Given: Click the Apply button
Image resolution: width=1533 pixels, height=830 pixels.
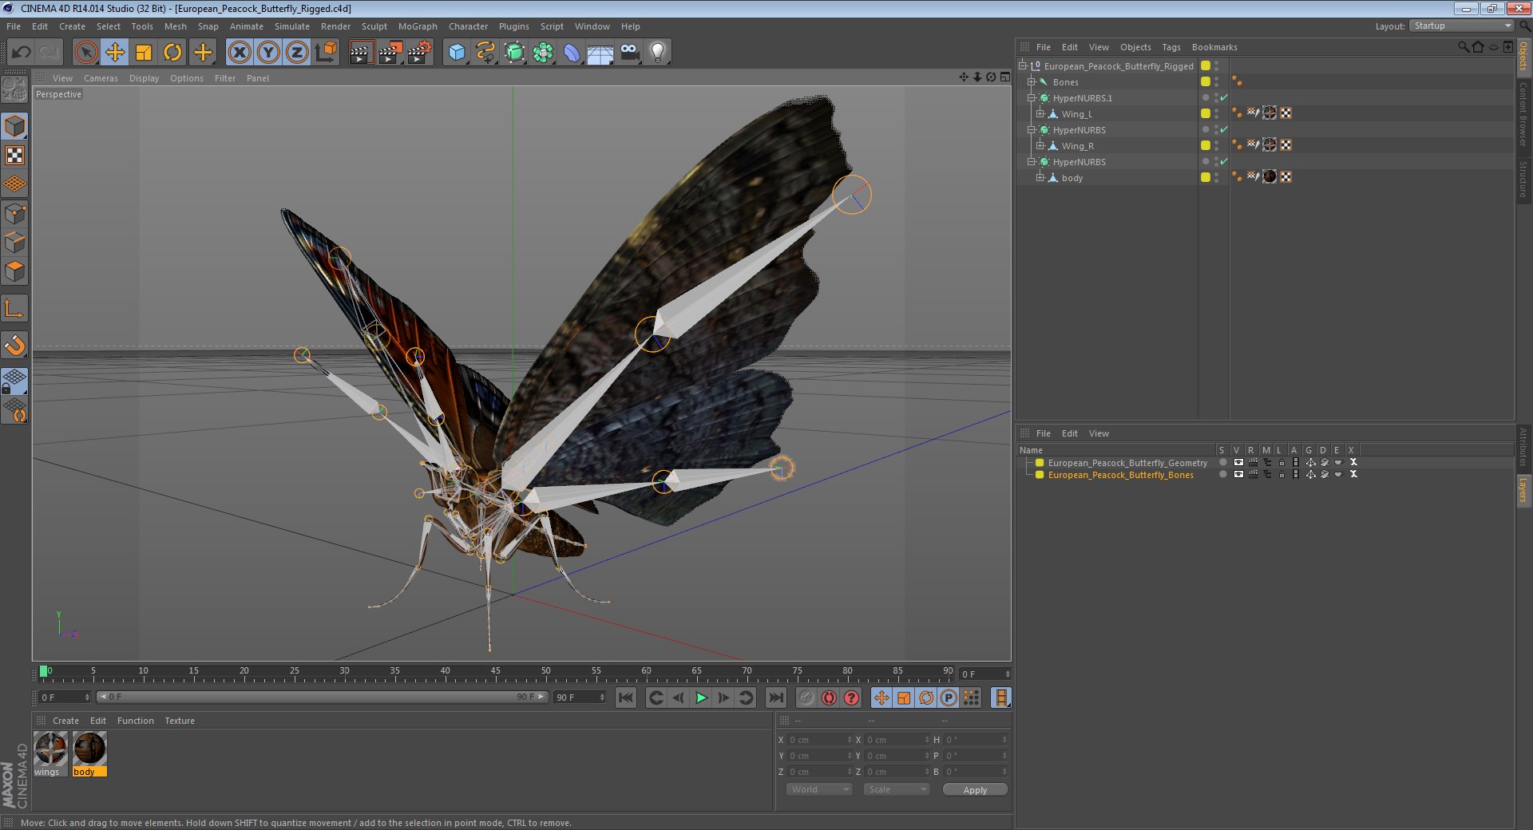Looking at the screenshot, I should (x=975, y=790).
